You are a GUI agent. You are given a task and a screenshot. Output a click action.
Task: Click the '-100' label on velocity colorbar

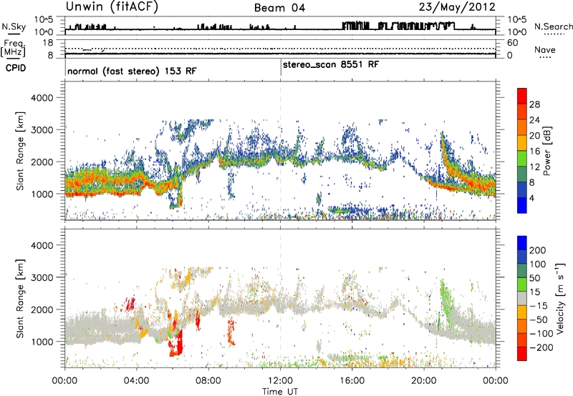point(540,334)
